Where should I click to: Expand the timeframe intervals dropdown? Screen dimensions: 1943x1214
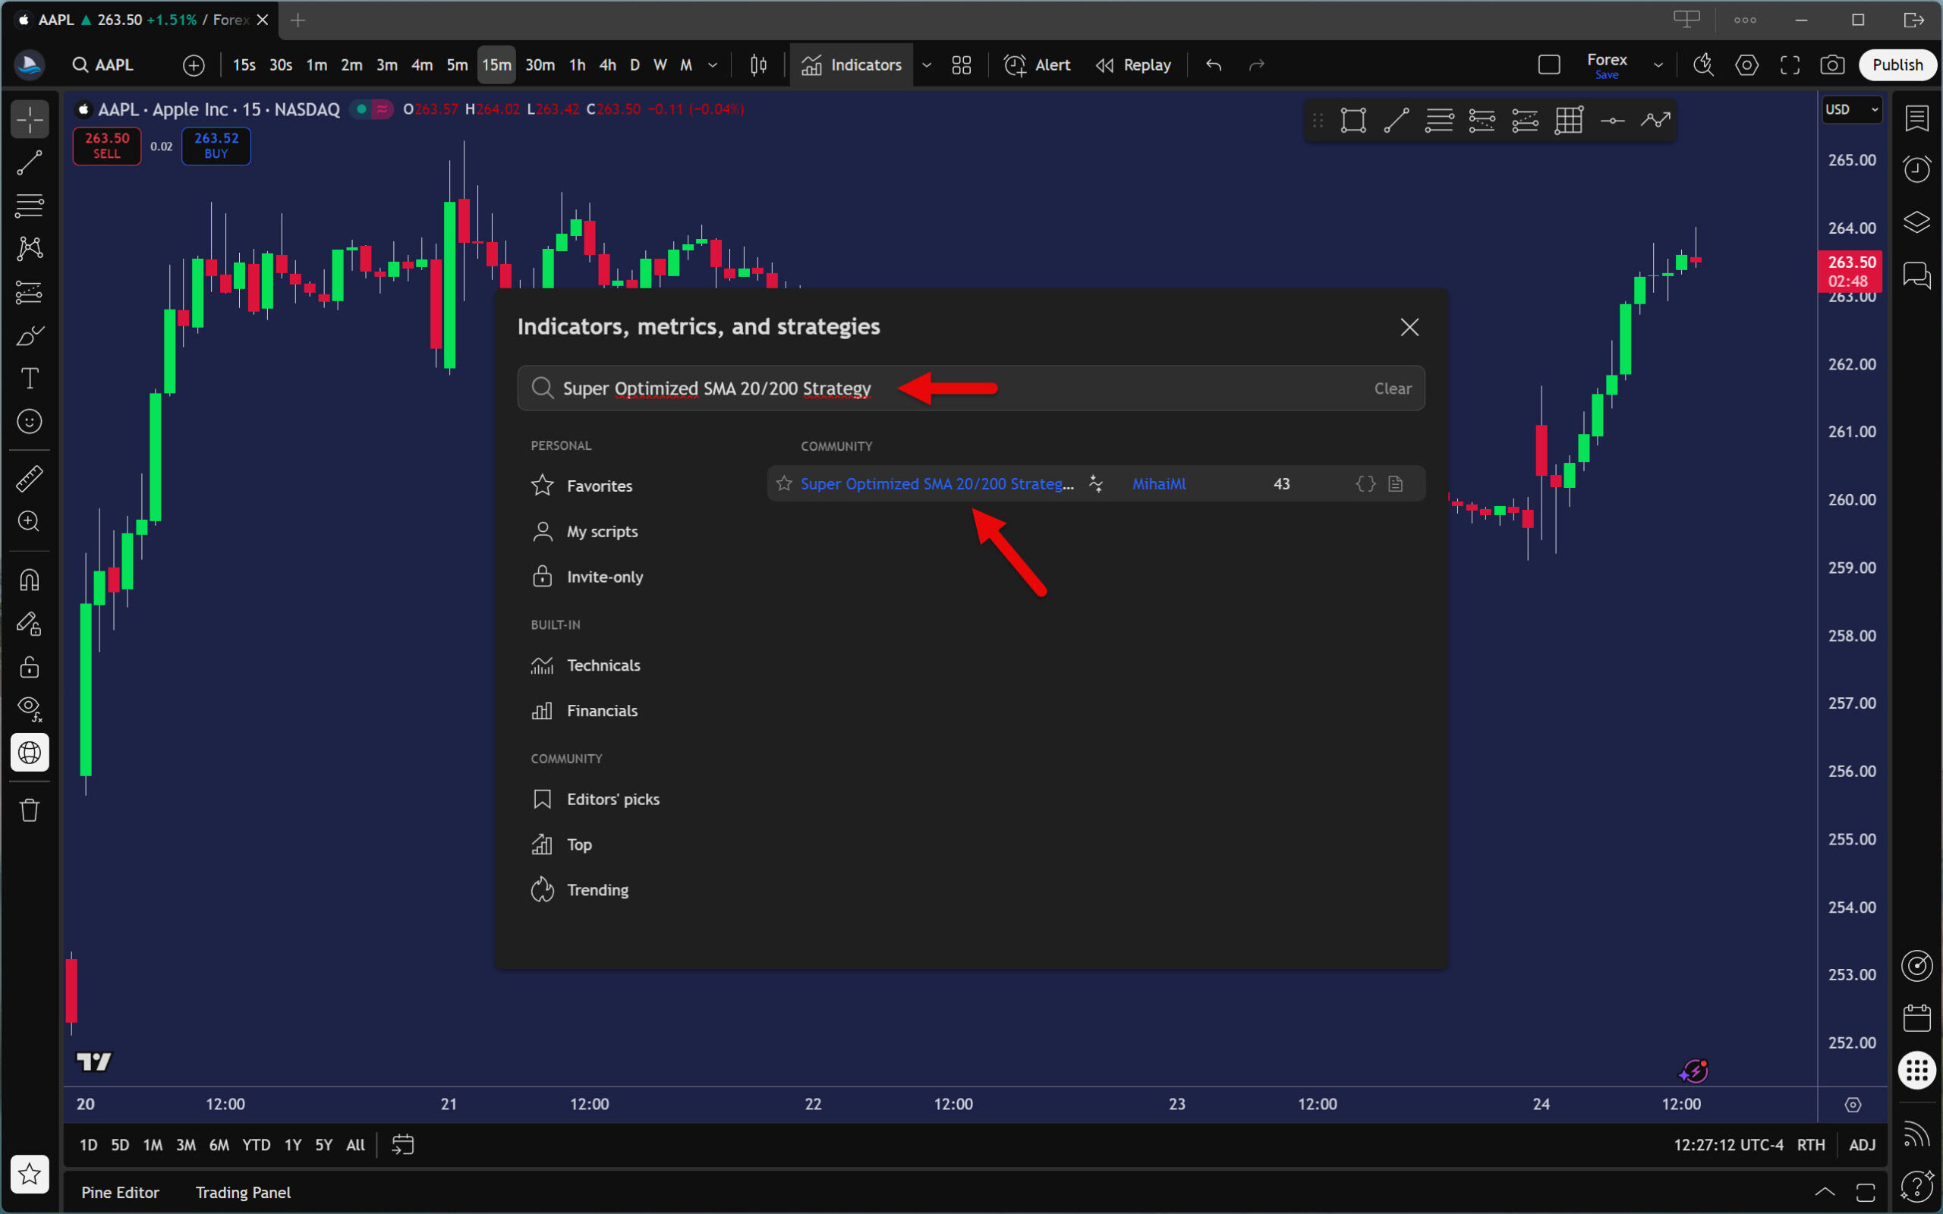pyautogui.click(x=712, y=65)
